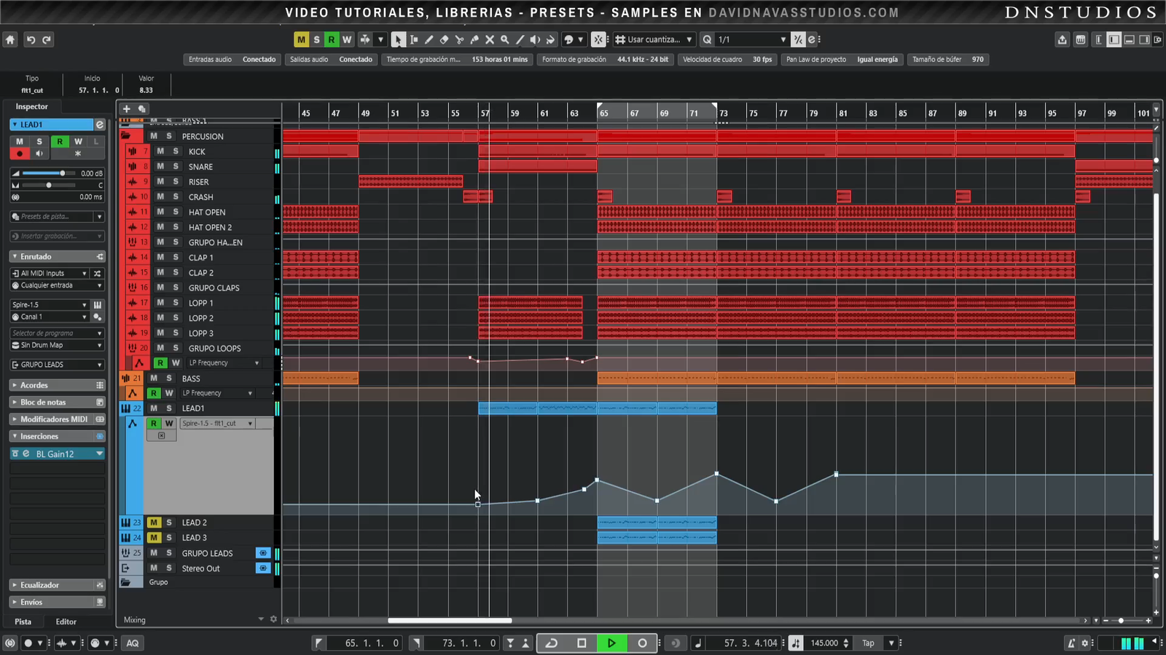Unmute the LEAD 2 track

click(x=154, y=523)
